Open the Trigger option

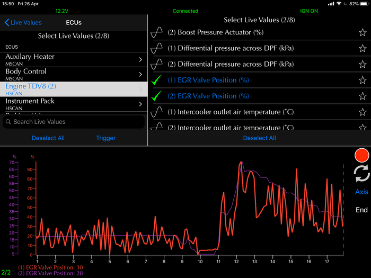pos(106,138)
